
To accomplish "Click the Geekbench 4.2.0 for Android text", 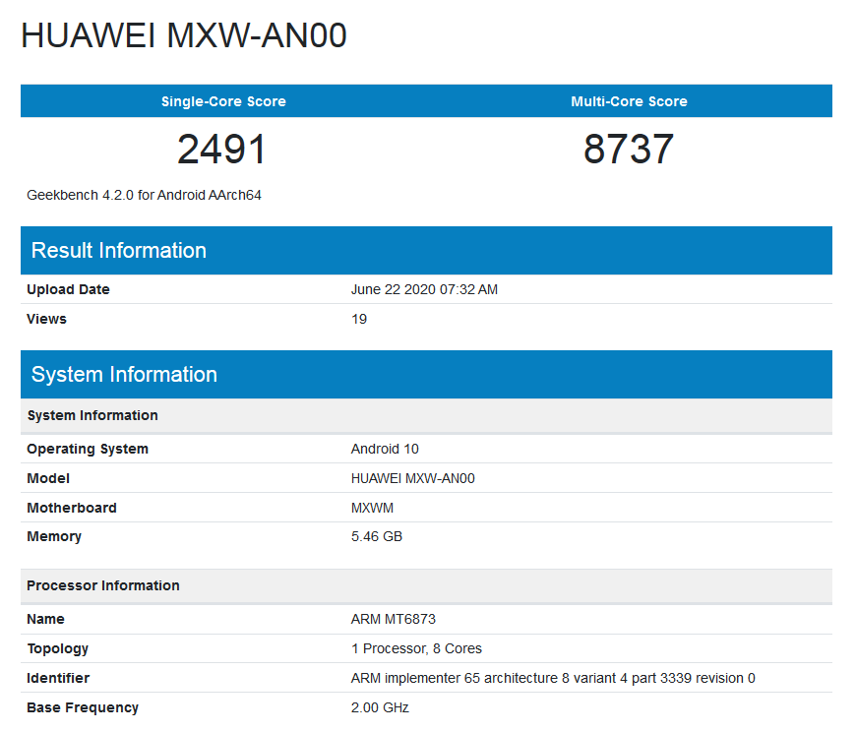I will click(x=144, y=195).
